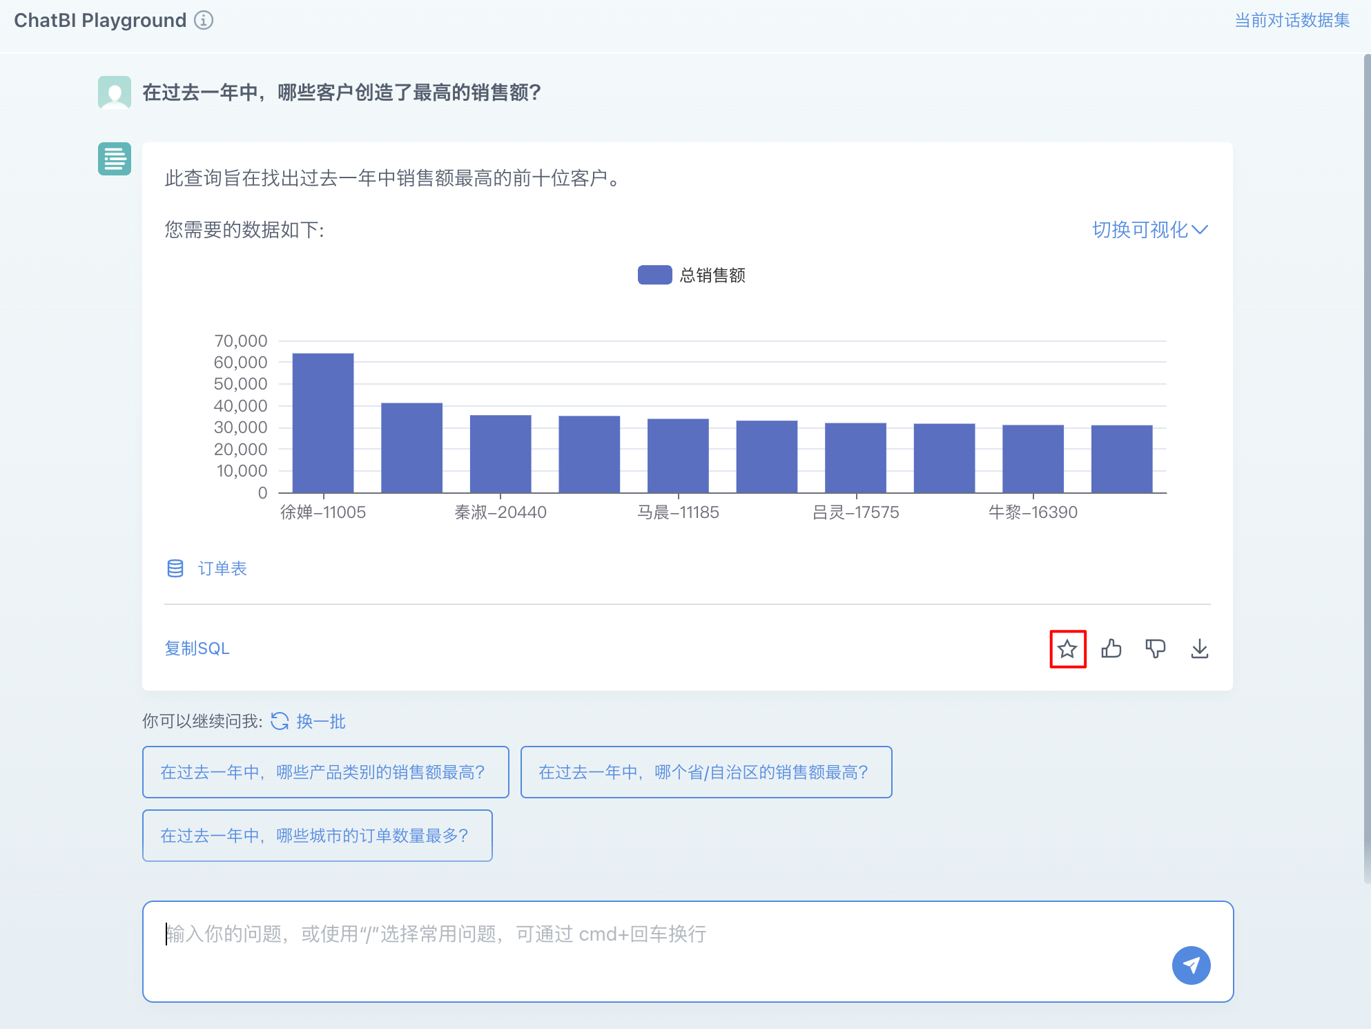Click the axis label 徐婵-11005
The height and width of the screenshot is (1029, 1371).
(323, 512)
